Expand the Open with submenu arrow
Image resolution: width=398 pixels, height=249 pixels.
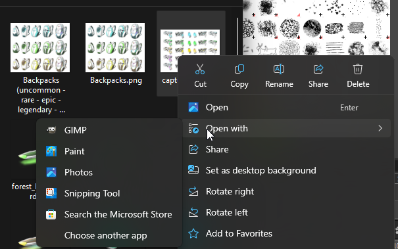[380, 128]
